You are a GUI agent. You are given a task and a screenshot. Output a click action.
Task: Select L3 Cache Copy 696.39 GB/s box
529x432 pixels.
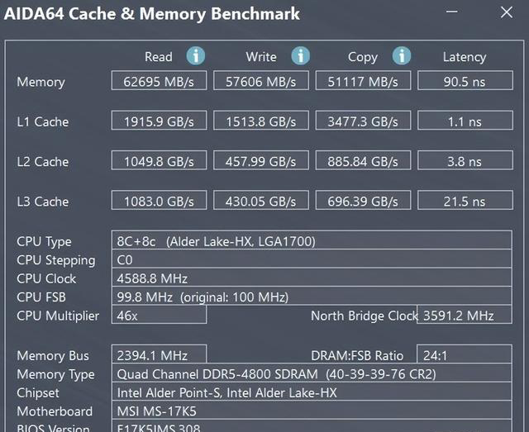(x=363, y=201)
